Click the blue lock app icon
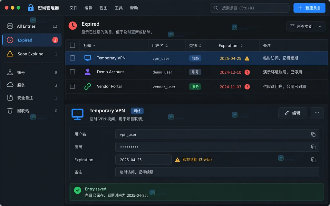This screenshot has height=206, width=330. [31, 8]
